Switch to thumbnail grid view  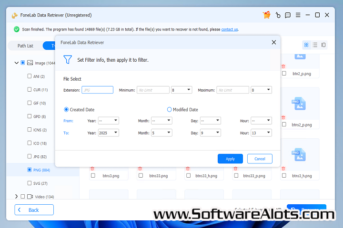pyautogui.click(x=306, y=45)
